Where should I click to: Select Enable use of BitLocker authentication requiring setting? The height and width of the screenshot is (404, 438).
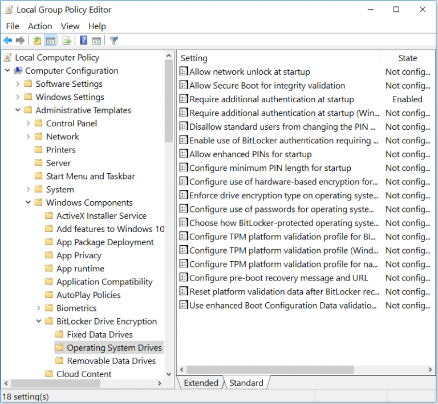click(x=283, y=140)
